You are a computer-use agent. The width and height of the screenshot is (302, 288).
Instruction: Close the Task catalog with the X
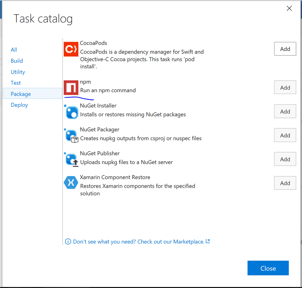click(289, 8)
